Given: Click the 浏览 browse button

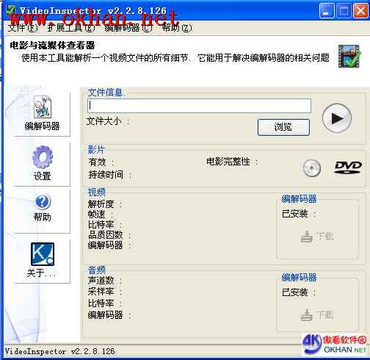Looking at the screenshot, I should point(283,127).
